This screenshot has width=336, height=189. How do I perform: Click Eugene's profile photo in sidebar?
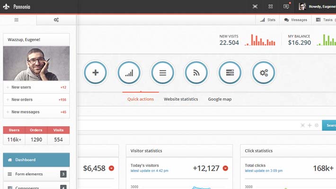tap(36, 63)
